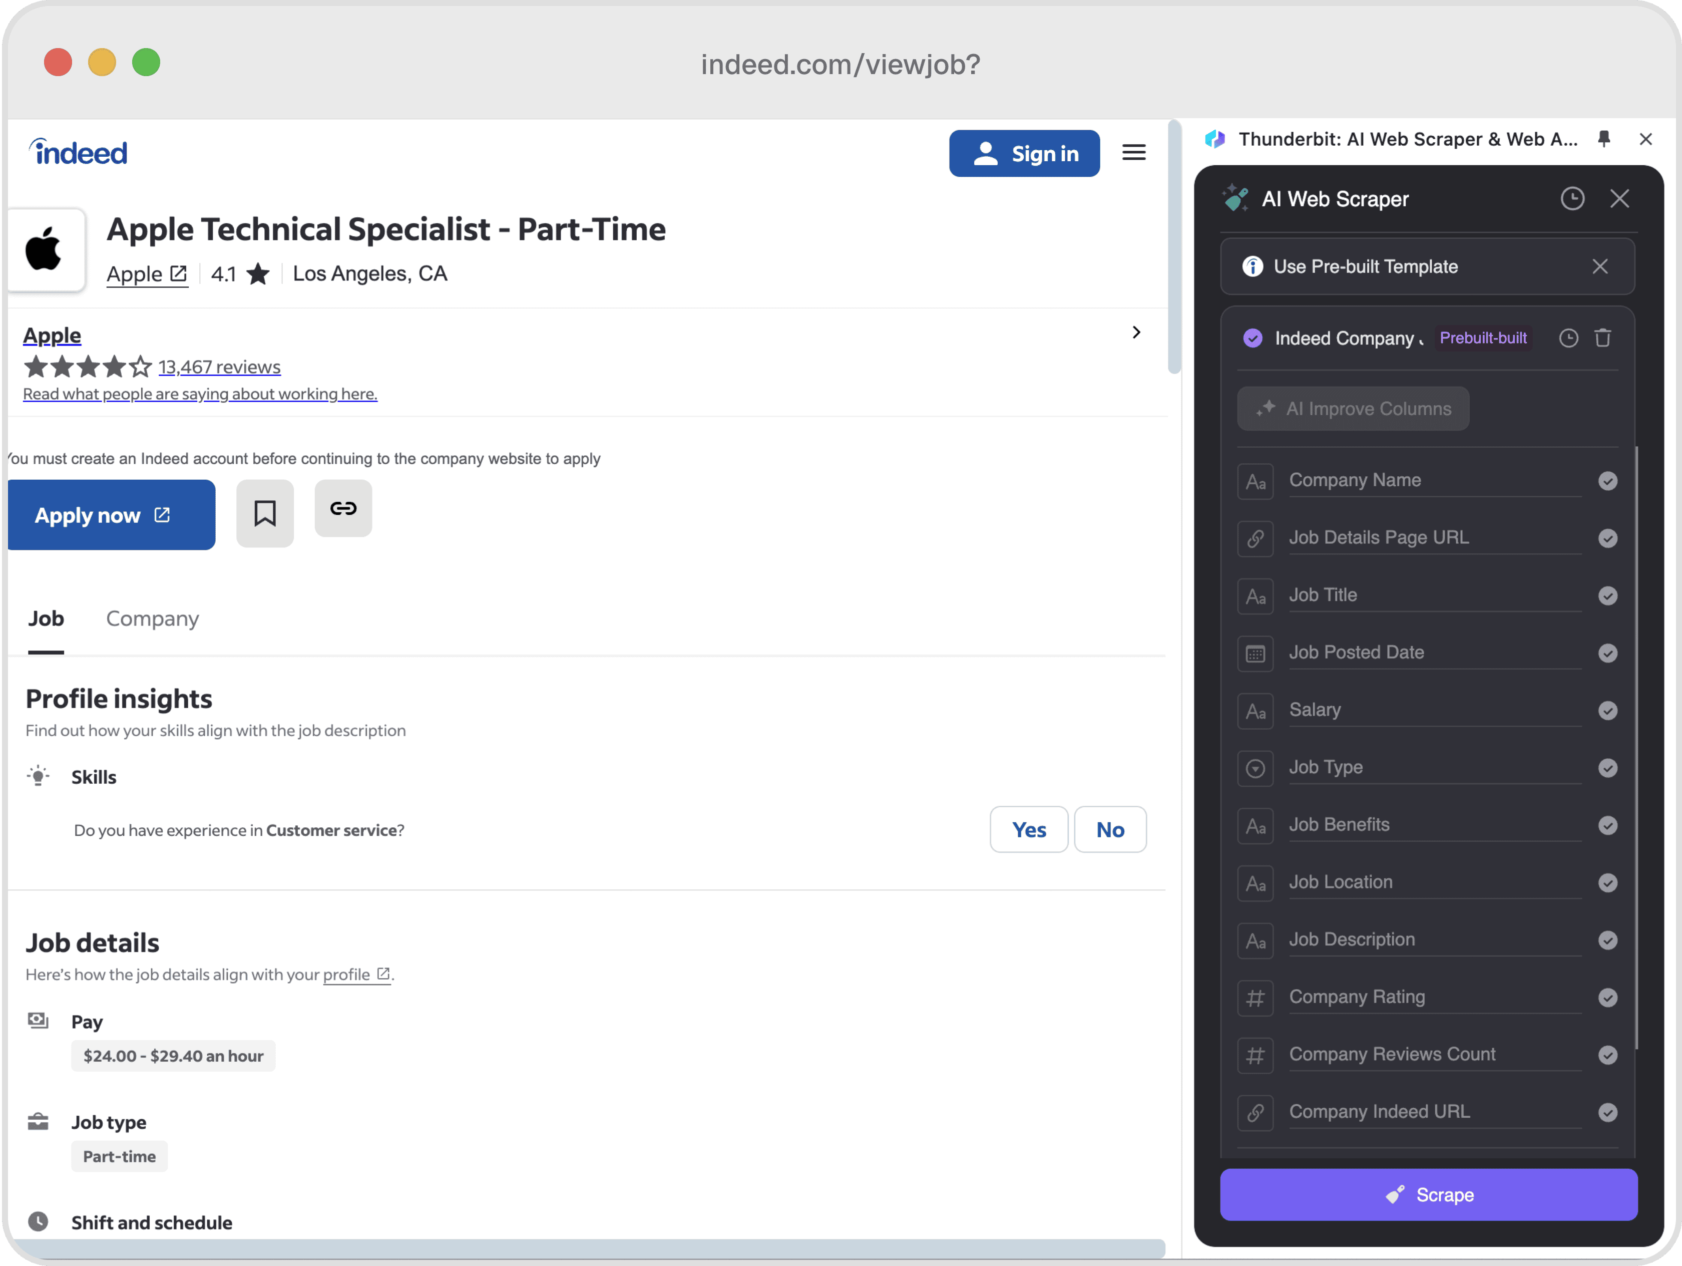Click type icon for Job Description column

coord(1255,940)
